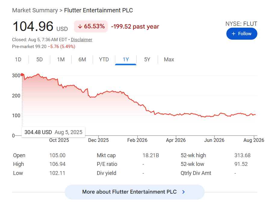Click the red data point on chart
Image resolution: width=273 pixels, height=202 pixels.
pyautogui.click(x=22, y=75)
